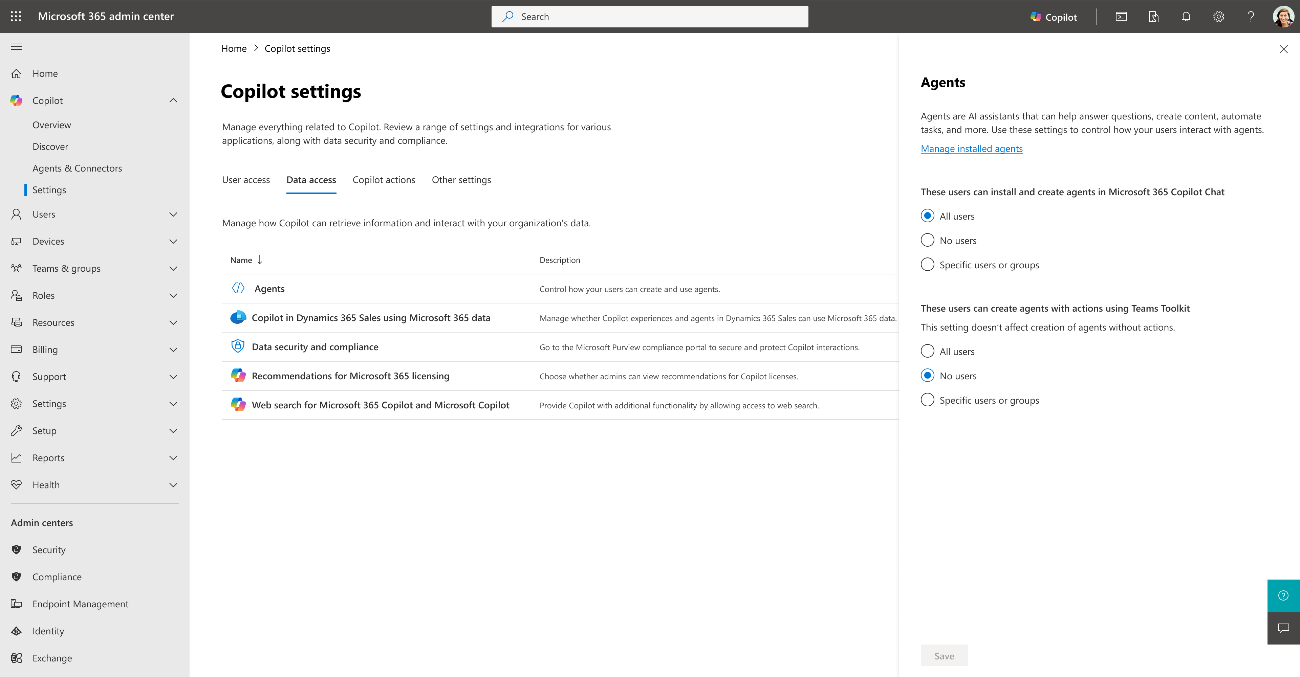Select All users for Copilot Chat agents
Screen dimensions: 1300x677
point(928,216)
